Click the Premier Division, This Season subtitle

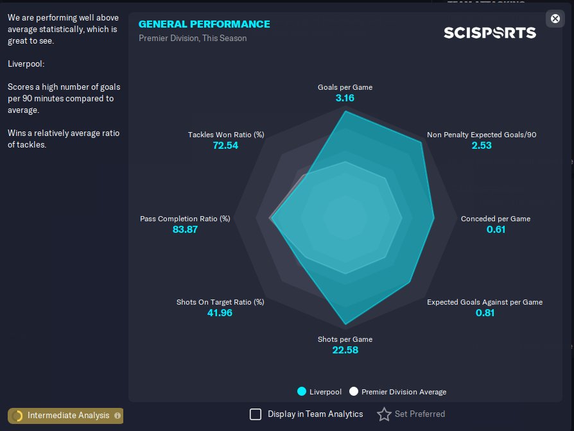[193, 38]
